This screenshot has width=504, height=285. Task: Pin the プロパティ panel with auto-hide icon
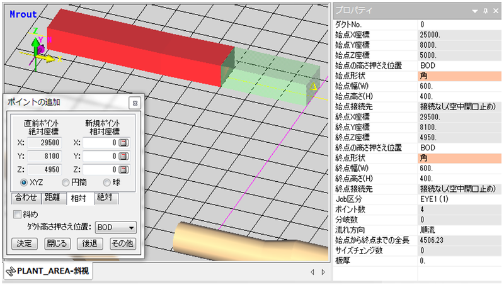[x=484, y=11]
